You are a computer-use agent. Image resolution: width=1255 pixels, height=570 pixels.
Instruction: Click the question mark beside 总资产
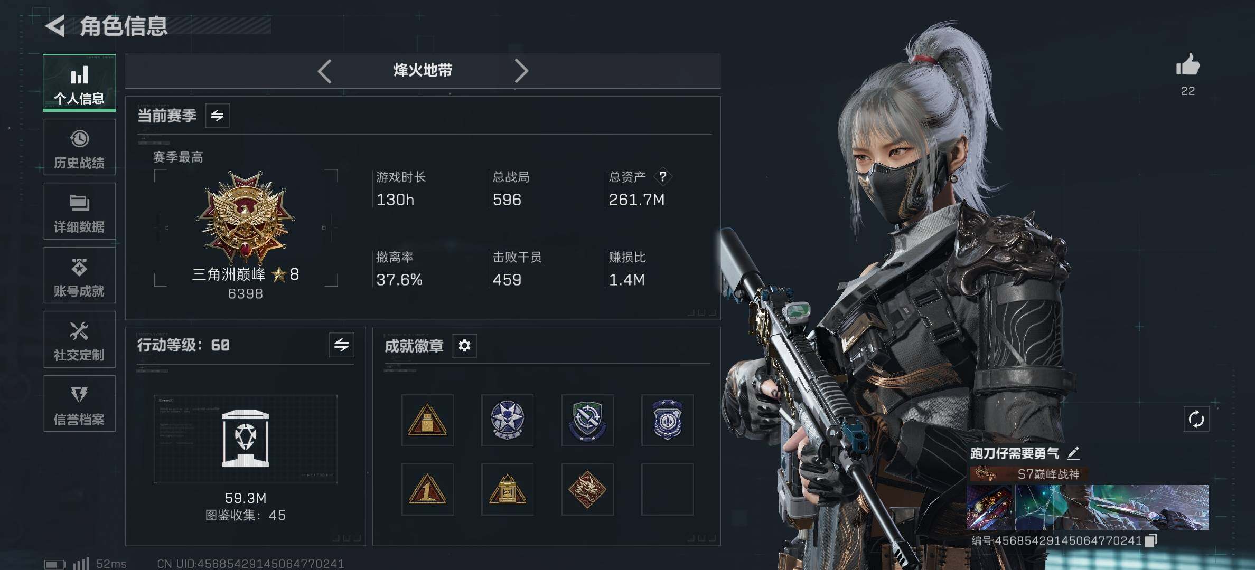click(x=663, y=176)
